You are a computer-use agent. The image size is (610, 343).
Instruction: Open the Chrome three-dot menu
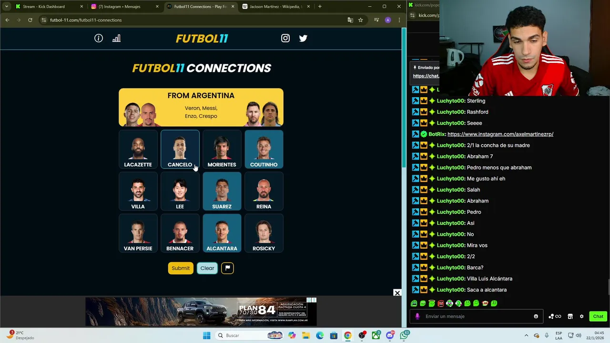(x=399, y=20)
